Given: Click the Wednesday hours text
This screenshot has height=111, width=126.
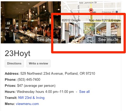Looking at the screenshot, I should (x=45, y=92).
